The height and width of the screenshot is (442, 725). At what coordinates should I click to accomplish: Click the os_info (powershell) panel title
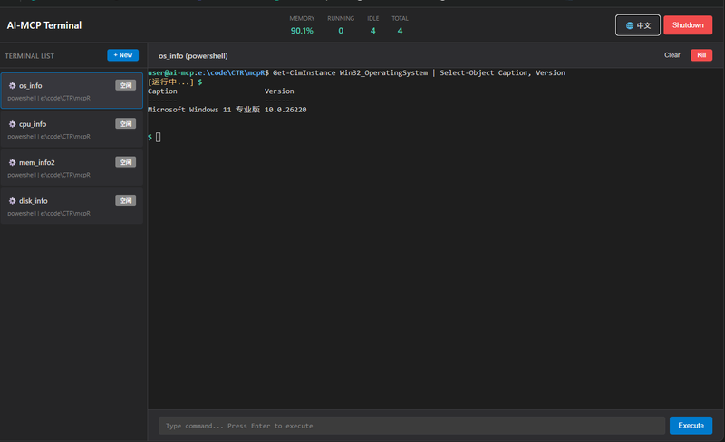tap(193, 56)
